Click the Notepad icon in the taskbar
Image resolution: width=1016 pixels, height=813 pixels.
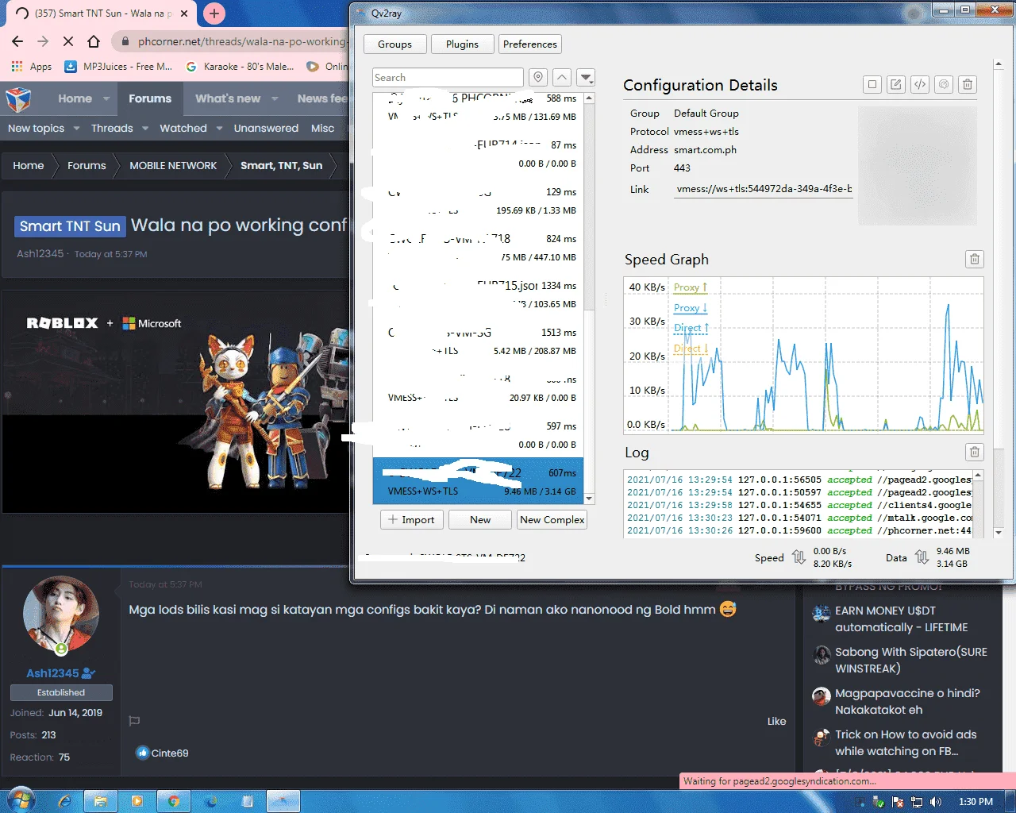point(248,801)
